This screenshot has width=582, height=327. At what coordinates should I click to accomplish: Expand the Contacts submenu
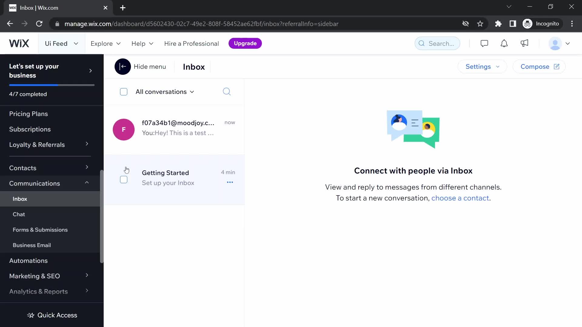87,167
